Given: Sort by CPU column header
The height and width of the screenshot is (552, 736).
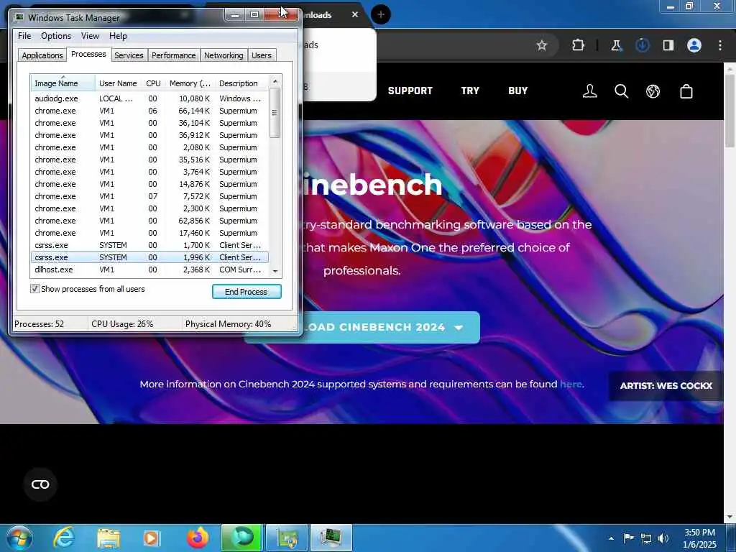Looking at the screenshot, I should click(x=153, y=83).
